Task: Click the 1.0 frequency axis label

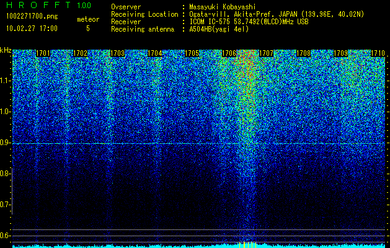Action: tap(6, 112)
